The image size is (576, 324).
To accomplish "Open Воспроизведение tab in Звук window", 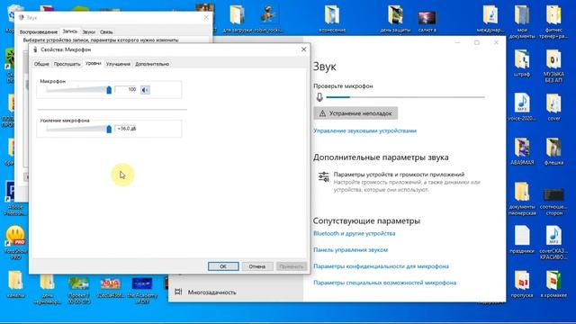I will 38,32.
